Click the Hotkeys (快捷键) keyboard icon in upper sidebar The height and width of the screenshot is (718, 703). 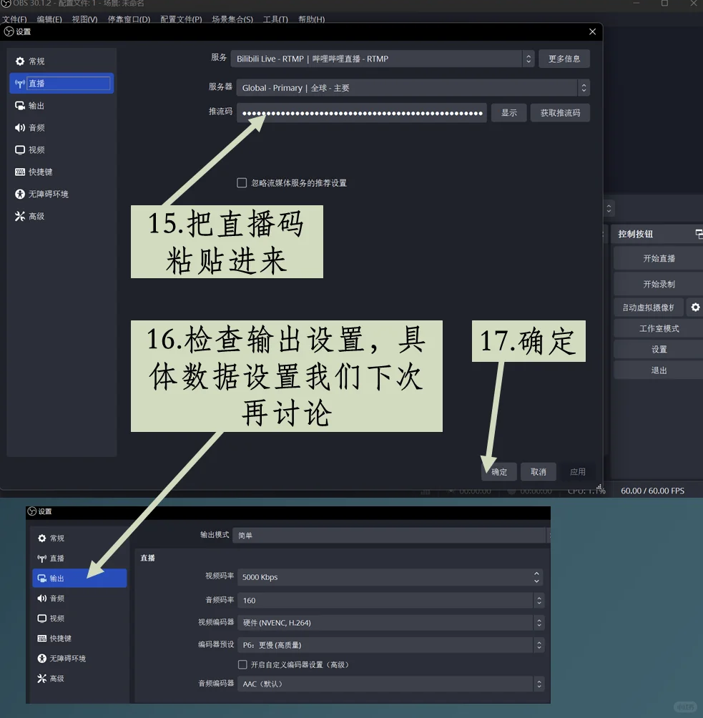tap(20, 172)
